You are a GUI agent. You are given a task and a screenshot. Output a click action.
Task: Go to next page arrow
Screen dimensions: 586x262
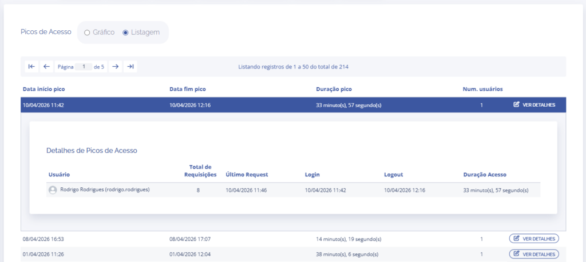coord(115,67)
